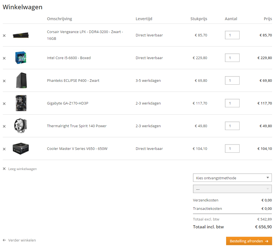Click the Bestelling afronden button
The image size is (278, 246).
[x=249, y=241]
